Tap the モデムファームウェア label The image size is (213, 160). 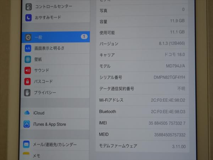(118, 146)
